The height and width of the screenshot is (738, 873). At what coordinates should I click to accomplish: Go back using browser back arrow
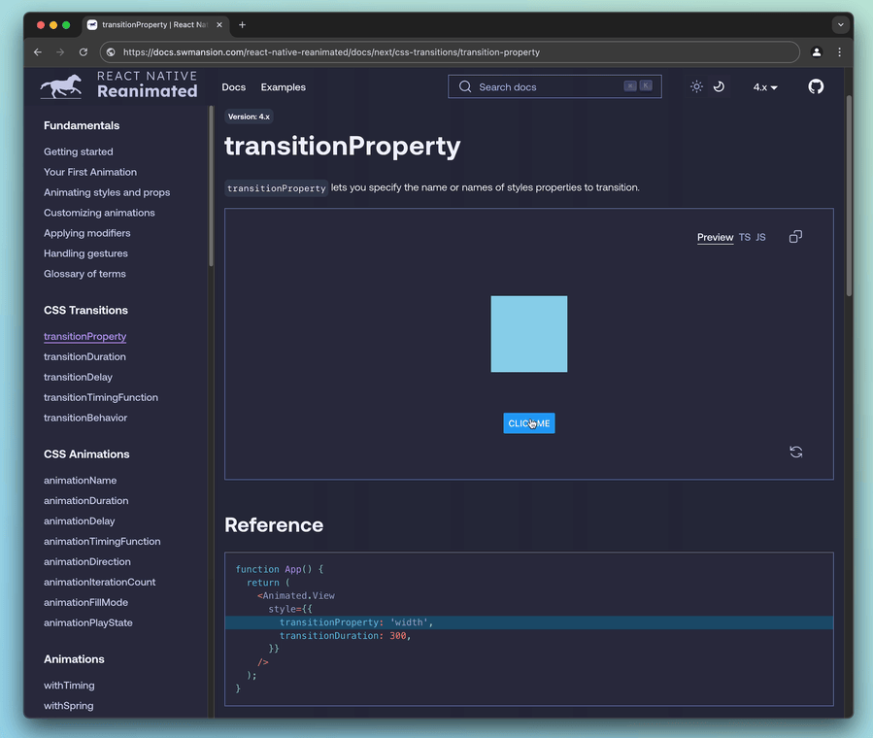point(38,52)
